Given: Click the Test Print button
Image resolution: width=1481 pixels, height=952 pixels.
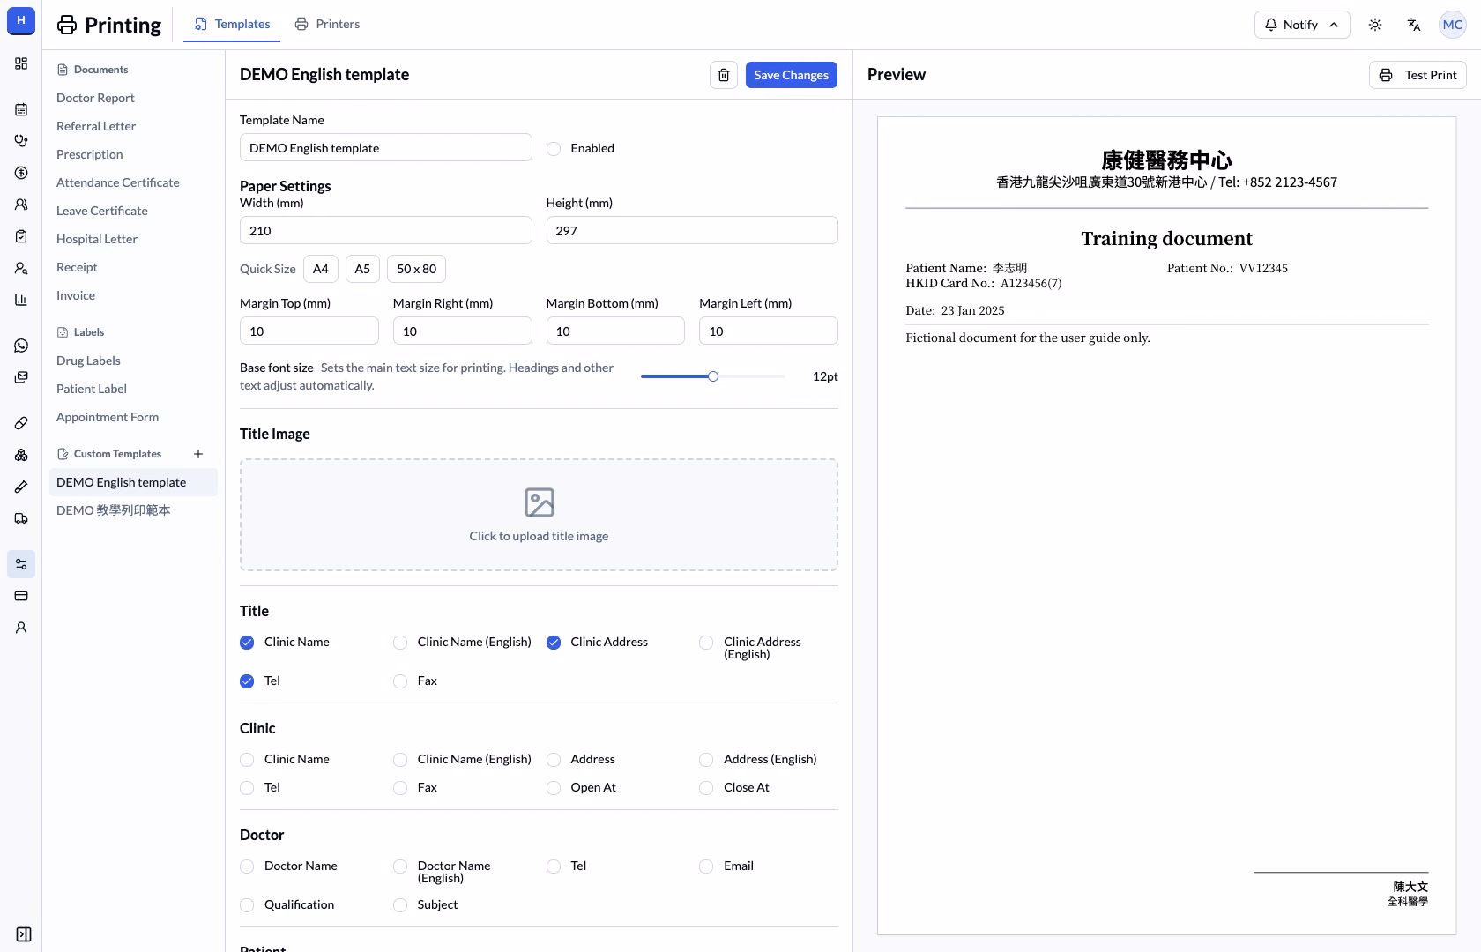Looking at the screenshot, I should [1418, 75].
